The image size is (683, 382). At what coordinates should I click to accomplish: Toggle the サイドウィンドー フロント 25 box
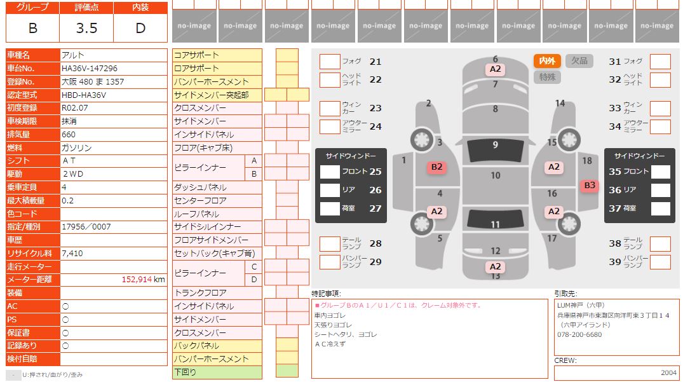click(x=330, y=172)
